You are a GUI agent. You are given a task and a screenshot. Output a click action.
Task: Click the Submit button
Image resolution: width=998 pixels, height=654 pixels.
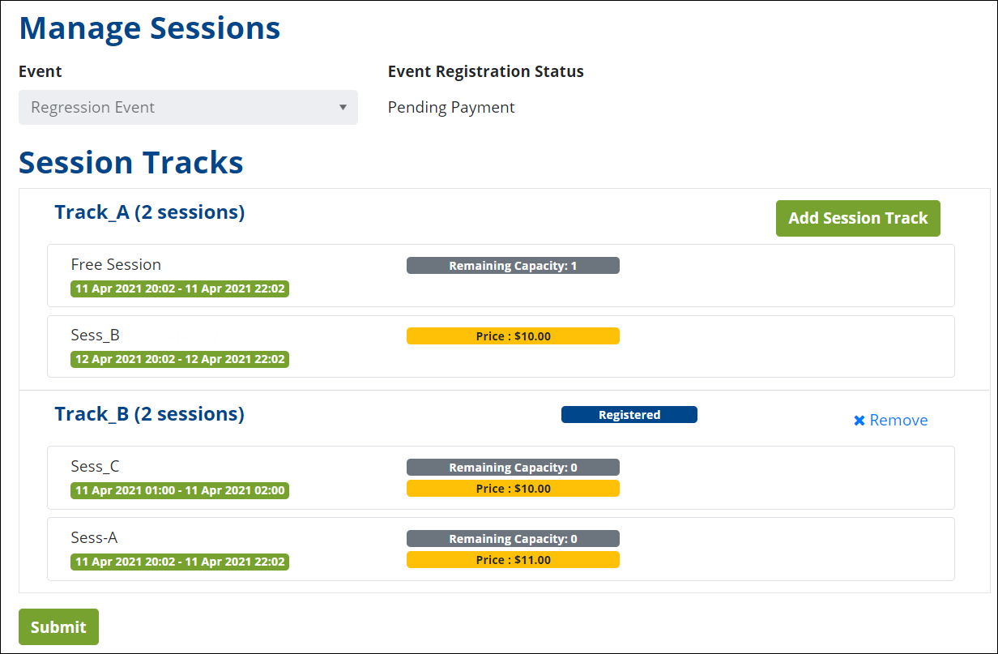58,626
